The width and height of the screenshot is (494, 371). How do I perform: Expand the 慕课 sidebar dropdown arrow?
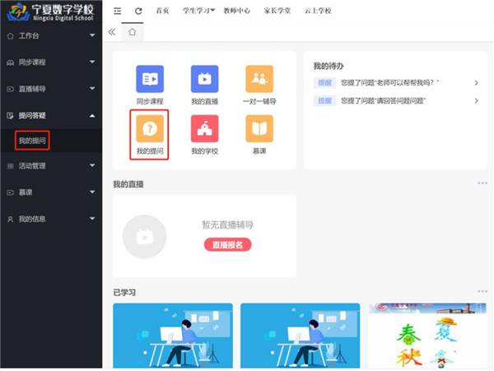92,192
